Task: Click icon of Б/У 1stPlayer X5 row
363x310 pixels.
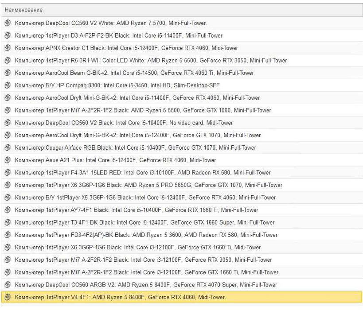Action: tap(8, 198)
